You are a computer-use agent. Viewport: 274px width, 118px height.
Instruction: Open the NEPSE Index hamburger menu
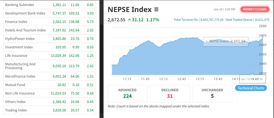click(x=156, y=10)
